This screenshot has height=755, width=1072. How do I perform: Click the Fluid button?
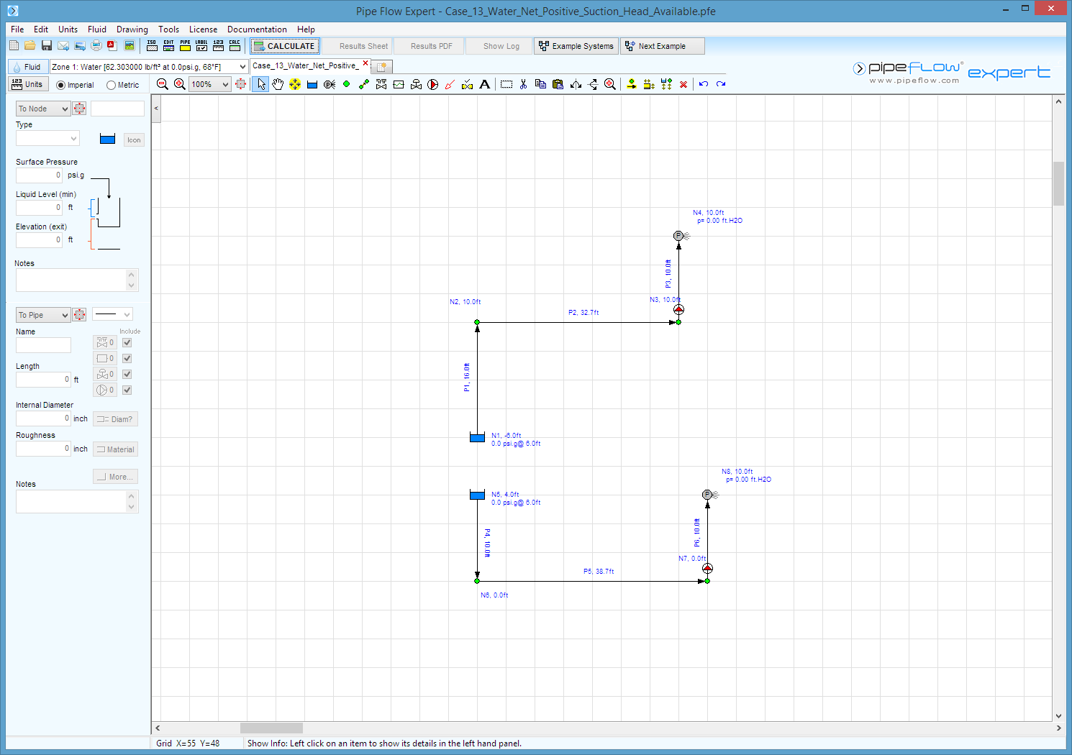click(x=27, y=67)
